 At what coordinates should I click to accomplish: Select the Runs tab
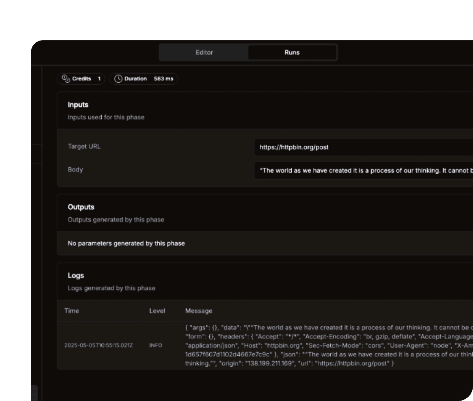click(292, 52)
